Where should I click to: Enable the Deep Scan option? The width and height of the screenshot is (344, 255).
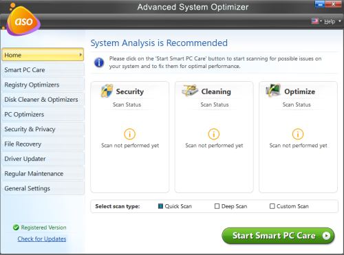217,206
